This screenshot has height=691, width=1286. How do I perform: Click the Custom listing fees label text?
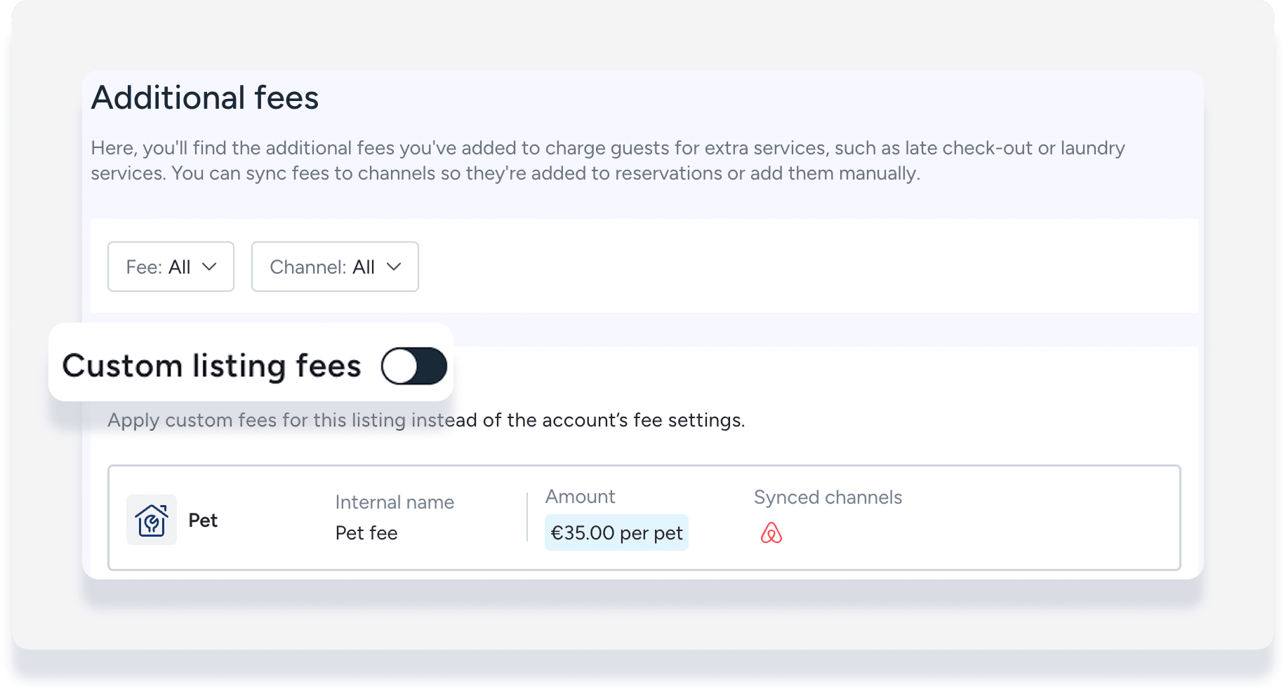[211, 366]
